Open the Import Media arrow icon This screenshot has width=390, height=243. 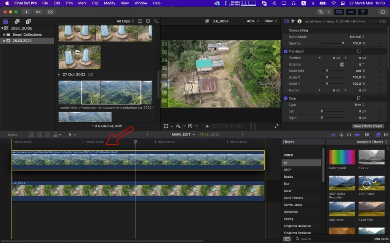point(26,12)
